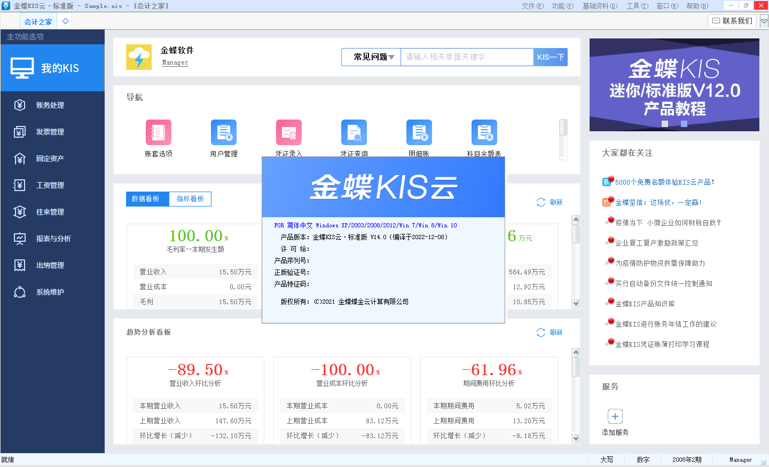Open the 系统维护 sidebar module
769x467 pixels.
[x=52, y=292]
